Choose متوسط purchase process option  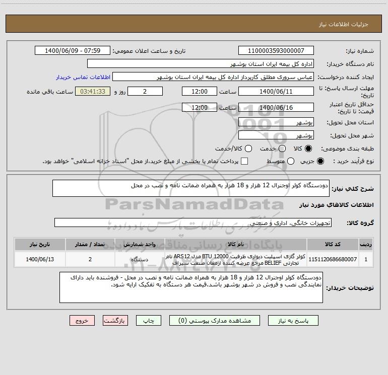coord(291,161)
